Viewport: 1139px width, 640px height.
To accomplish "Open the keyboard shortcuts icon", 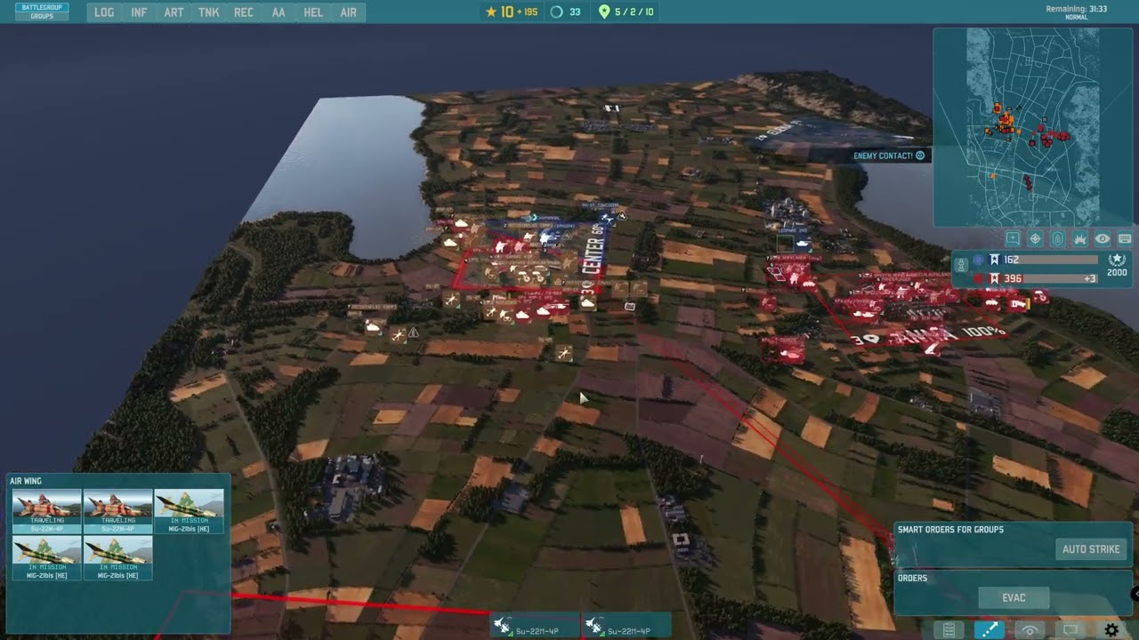I will pyautogui.click(x=1125, y=239).
